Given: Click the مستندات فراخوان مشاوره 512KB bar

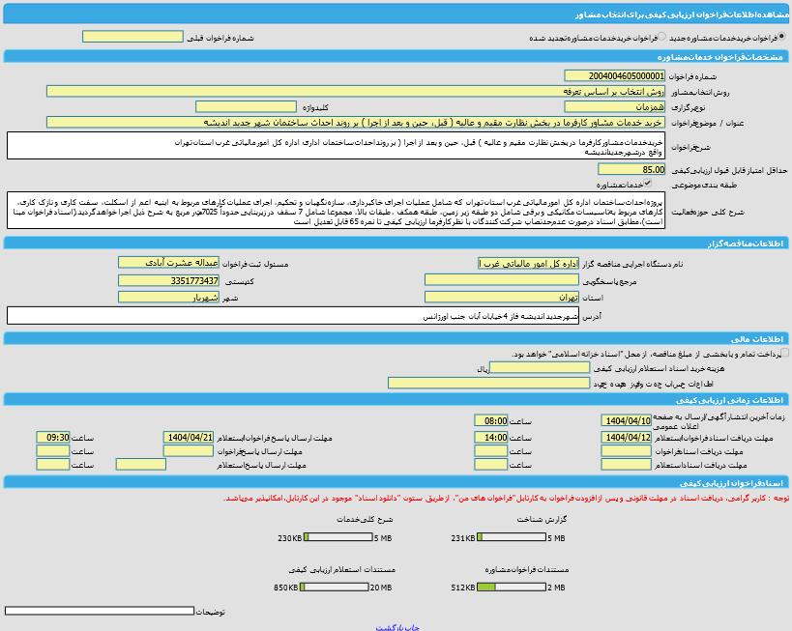Looking at the screenshot, I should pyautogui.click(x=512, y=587).
